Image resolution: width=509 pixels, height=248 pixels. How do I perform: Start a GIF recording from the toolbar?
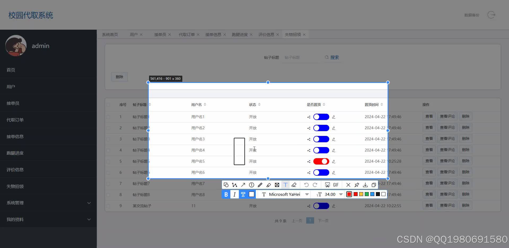[x=336, y=185]
